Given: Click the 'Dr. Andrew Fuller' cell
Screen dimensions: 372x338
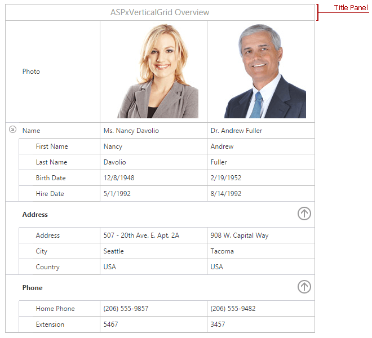Looking at the screenshot, I should pos(261,131).
